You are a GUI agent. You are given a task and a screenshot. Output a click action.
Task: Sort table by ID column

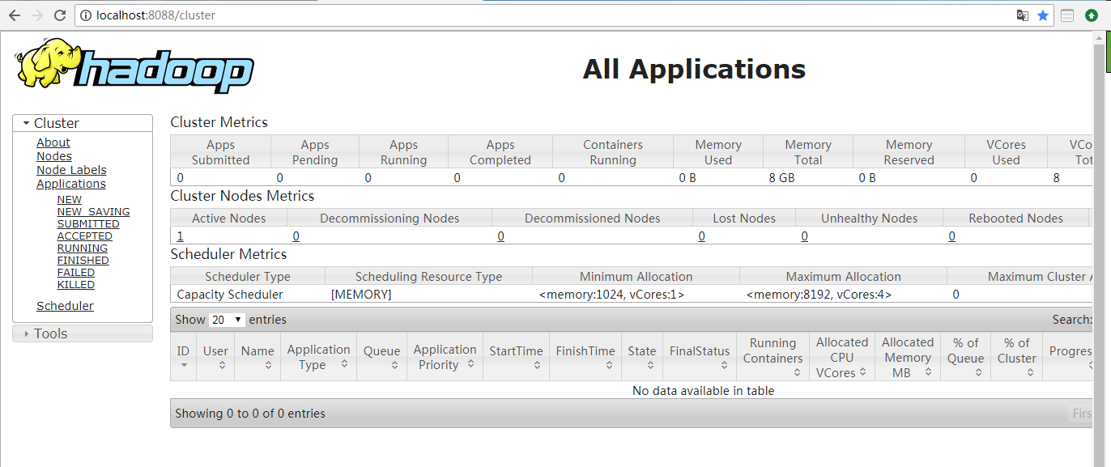tap(183, 357)
